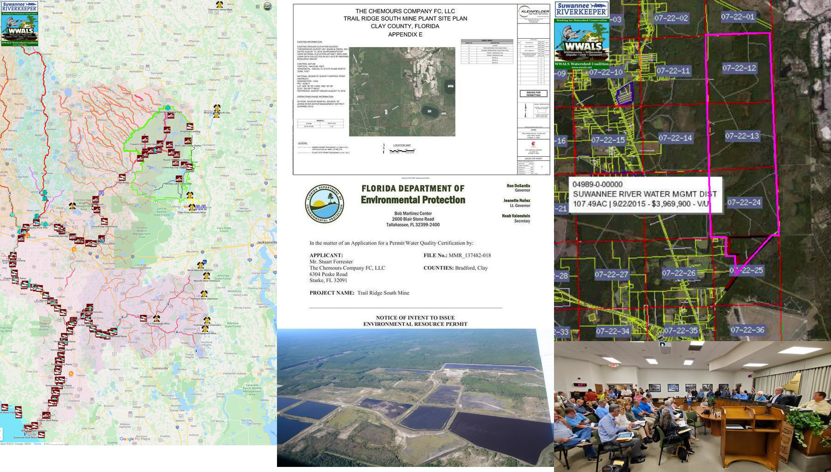
Task: Click the orange marker near Trenton
Action: tap(71, 374)
